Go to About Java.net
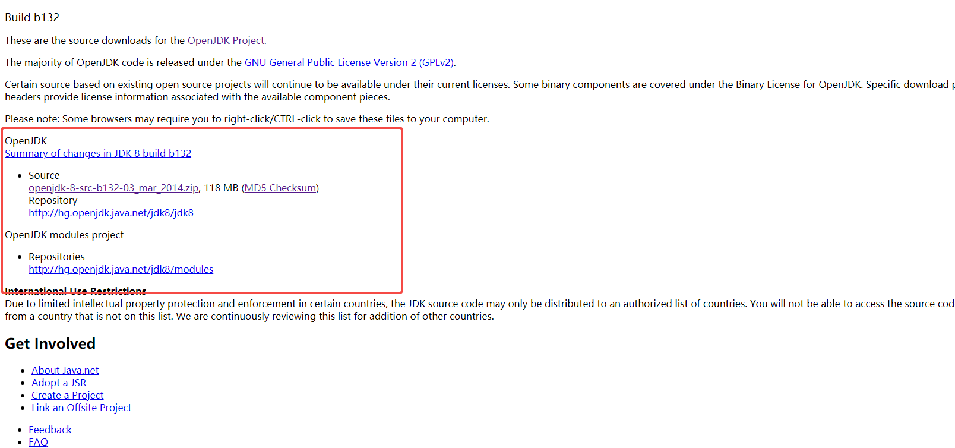Screen dimensions: 955x448 [x=65, y=370]
